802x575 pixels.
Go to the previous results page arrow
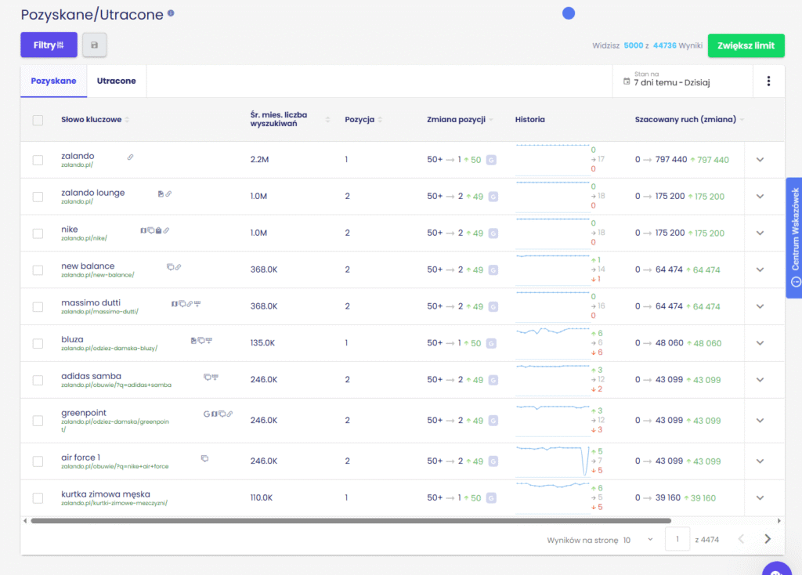click(741, 539)
